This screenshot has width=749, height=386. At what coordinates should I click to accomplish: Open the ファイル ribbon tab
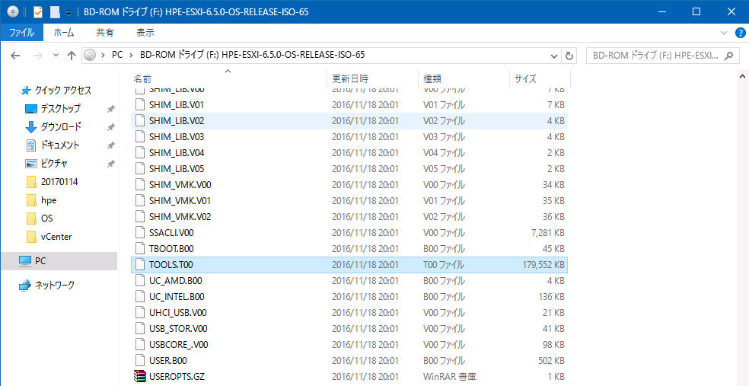pos(21,33)
